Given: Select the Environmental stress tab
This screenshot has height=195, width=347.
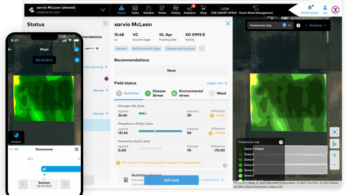Looking at the screenshot, I should tap(187, 93).
